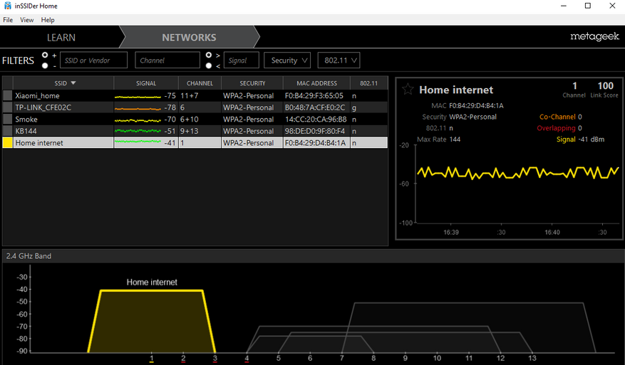Click the SSID or Vendor filter field

93,60
